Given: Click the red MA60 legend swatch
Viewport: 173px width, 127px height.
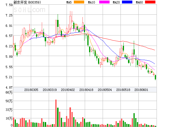Looking at the screenshot, I should [x=150, y=2].
